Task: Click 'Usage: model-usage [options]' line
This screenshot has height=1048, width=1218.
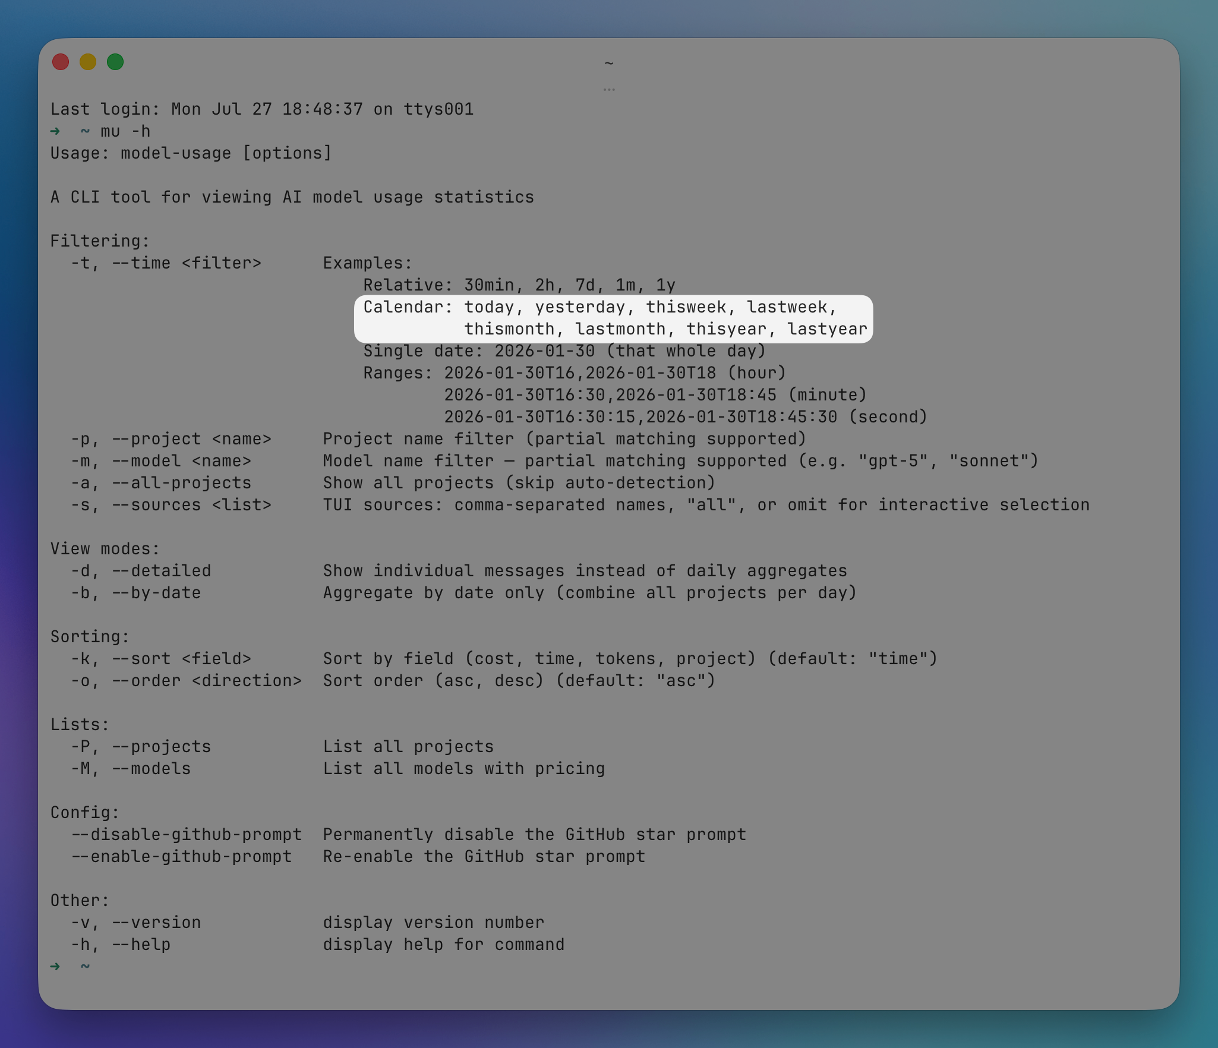Action: coord(191,153)
